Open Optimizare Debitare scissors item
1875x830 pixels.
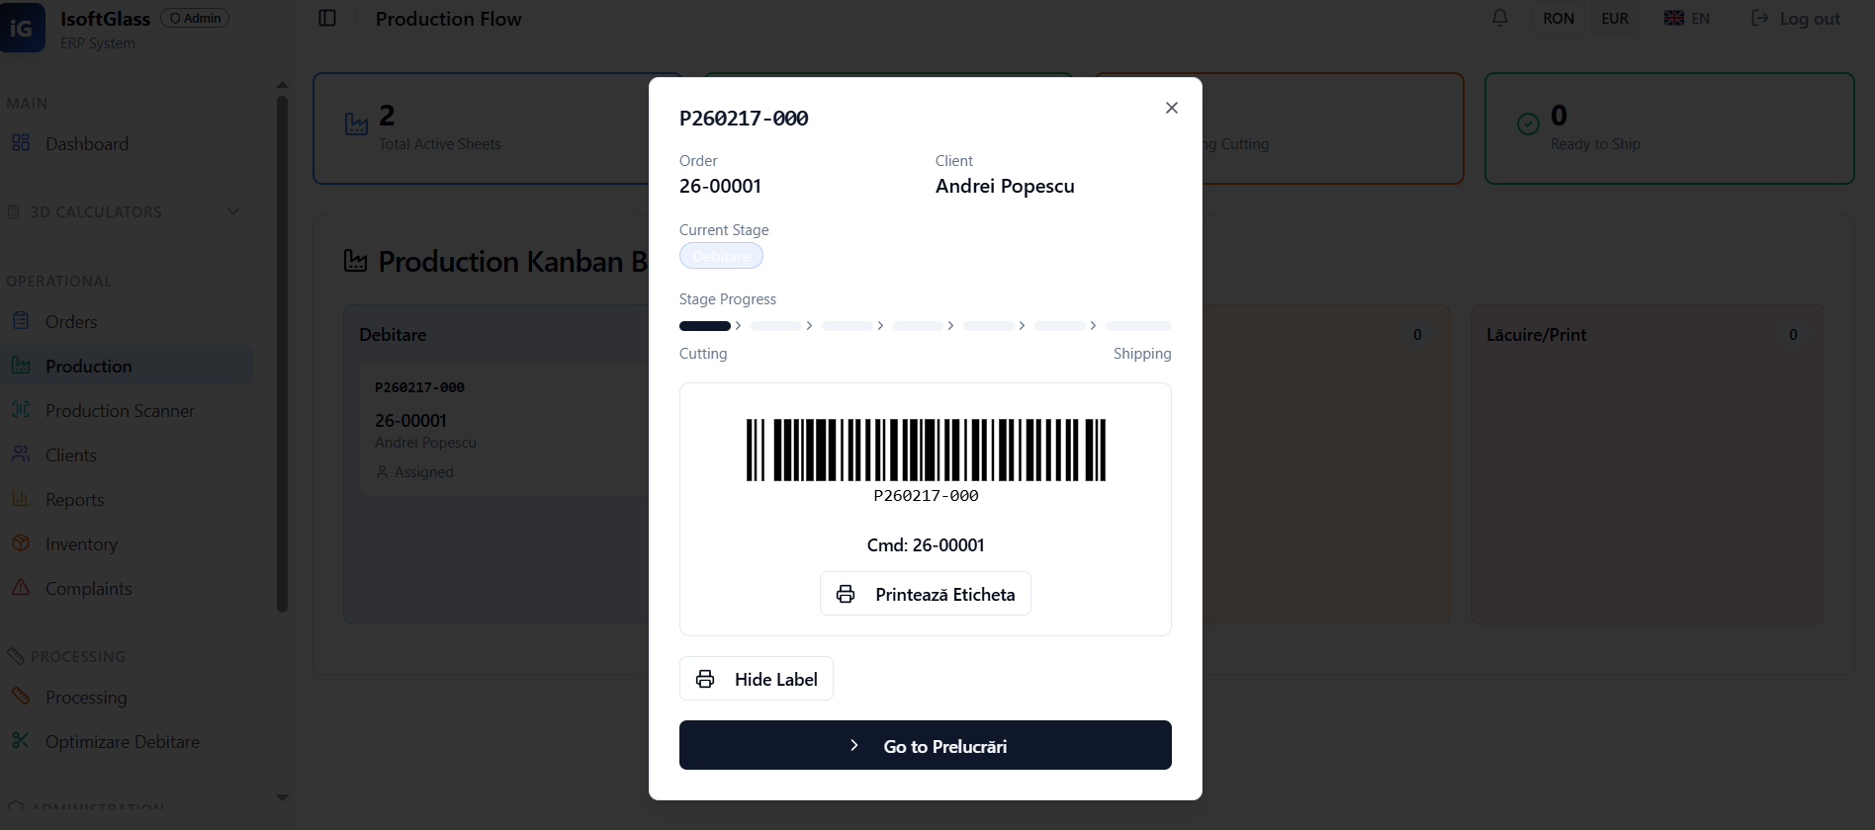coord(122,742)
